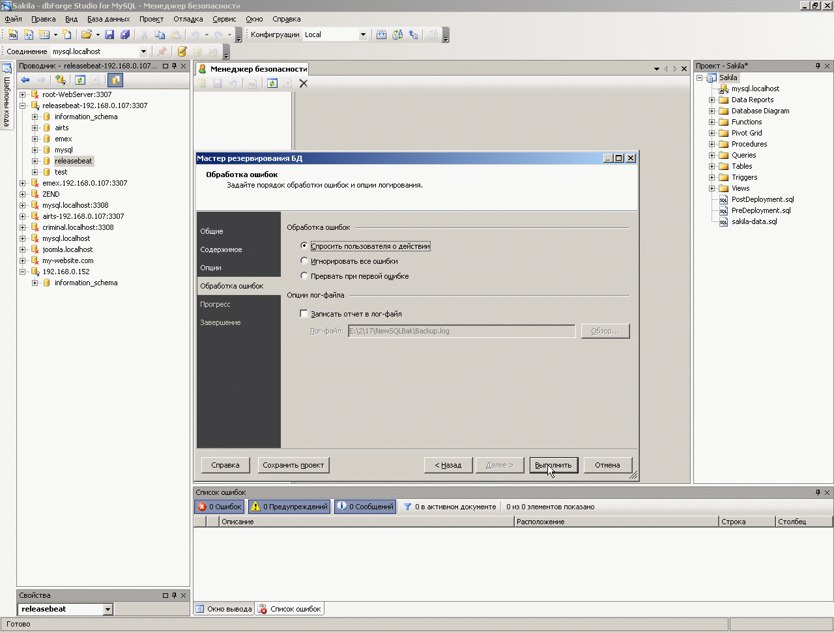
Task: Click the Лог-файл path input field
Action: click(462, 331)
